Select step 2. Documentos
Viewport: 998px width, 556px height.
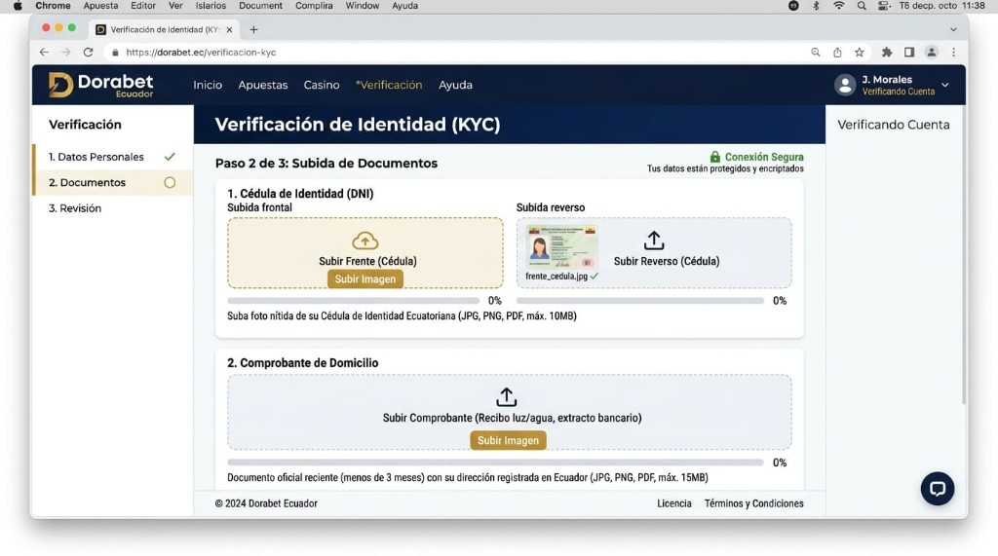tap(113, 183)
